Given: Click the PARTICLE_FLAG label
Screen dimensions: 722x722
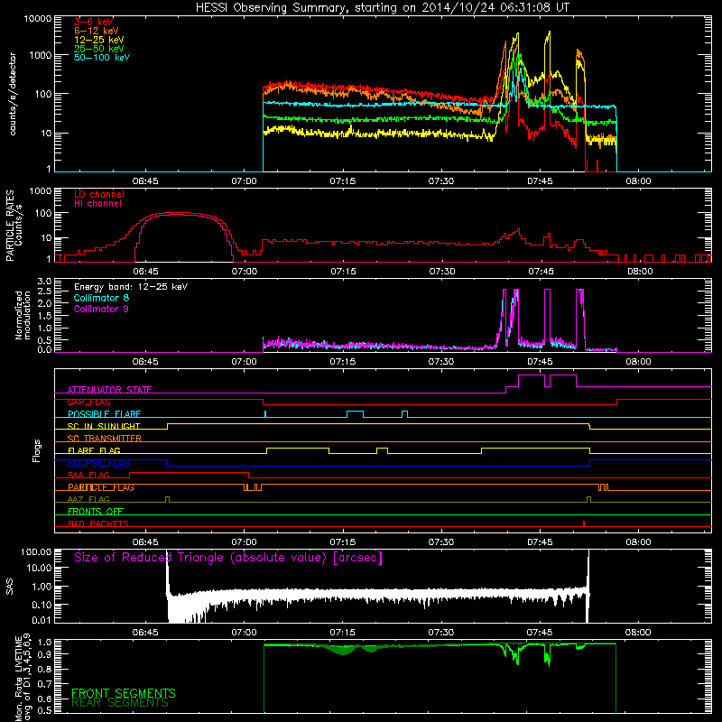Looking at the screenshot, I should click(101, 487).
